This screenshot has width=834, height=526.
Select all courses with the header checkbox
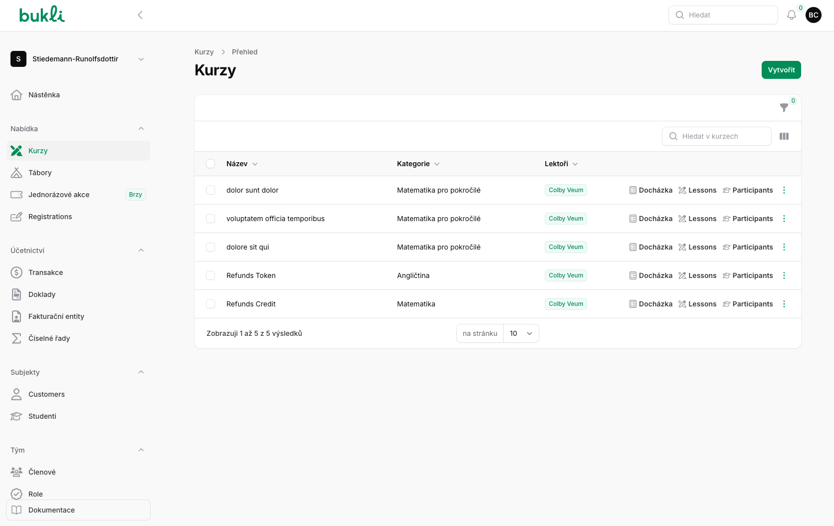tap(210, 164)
